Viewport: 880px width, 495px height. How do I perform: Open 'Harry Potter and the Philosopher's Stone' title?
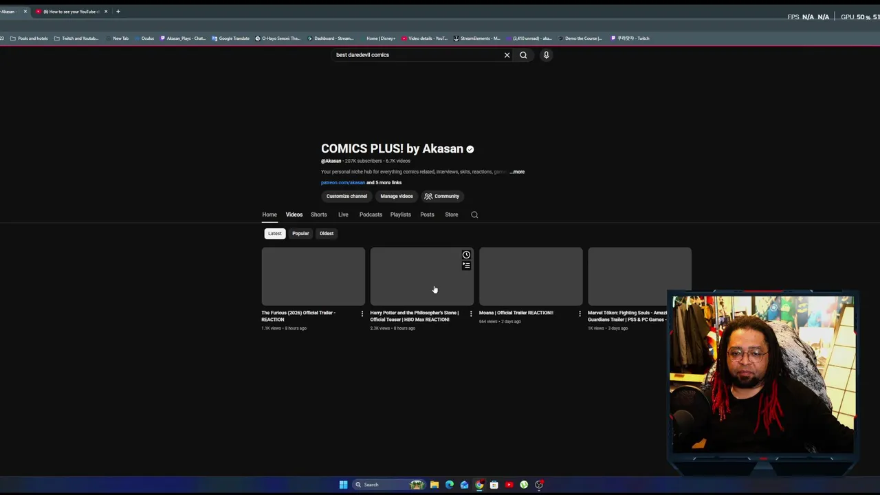pyautogui.click(x=415, y=316)
